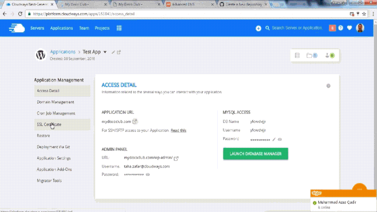This screenshot has height=212, width=377.
Task: Open user profile avatar menu
Action: pyautogui.click(x=360, y=28)
